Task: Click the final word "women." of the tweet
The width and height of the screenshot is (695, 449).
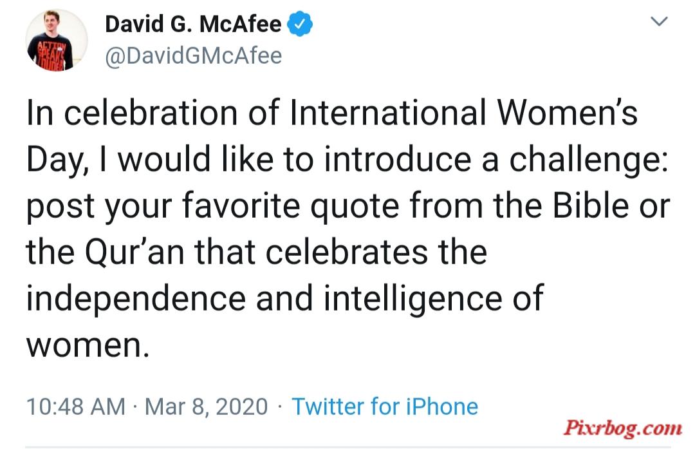Action: pos(88,346)
